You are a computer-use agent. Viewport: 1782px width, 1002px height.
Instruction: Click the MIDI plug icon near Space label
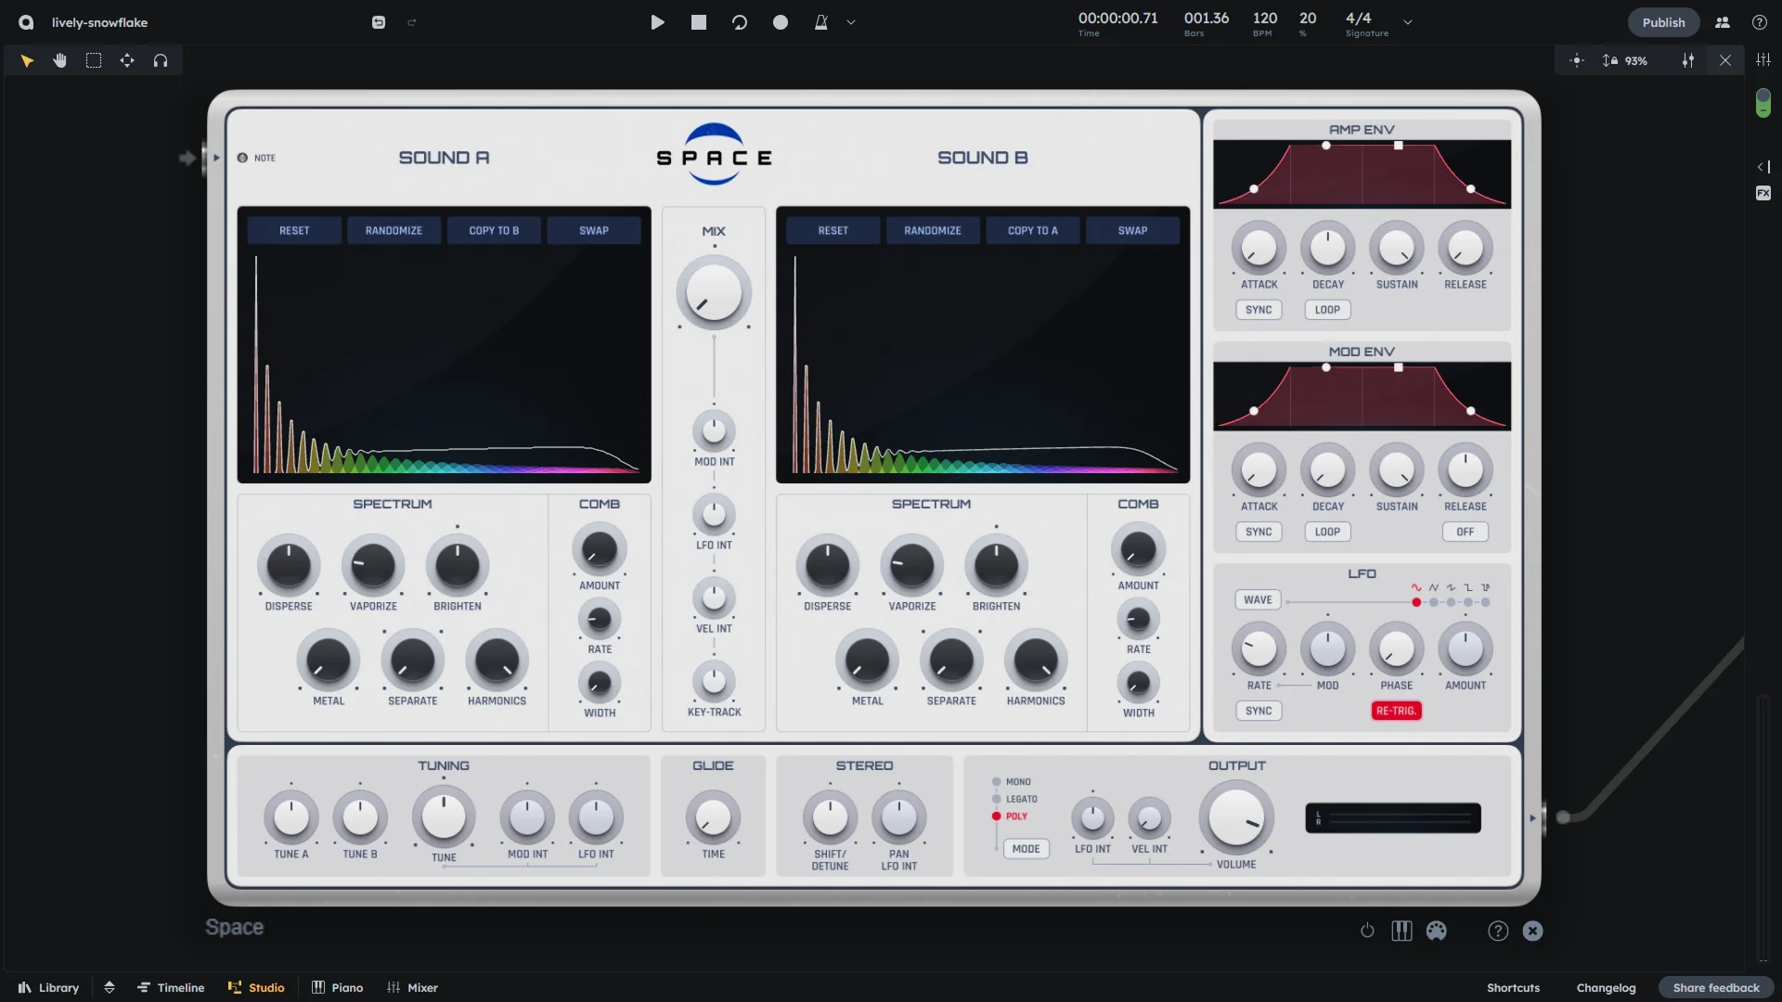coord(1436,931)
